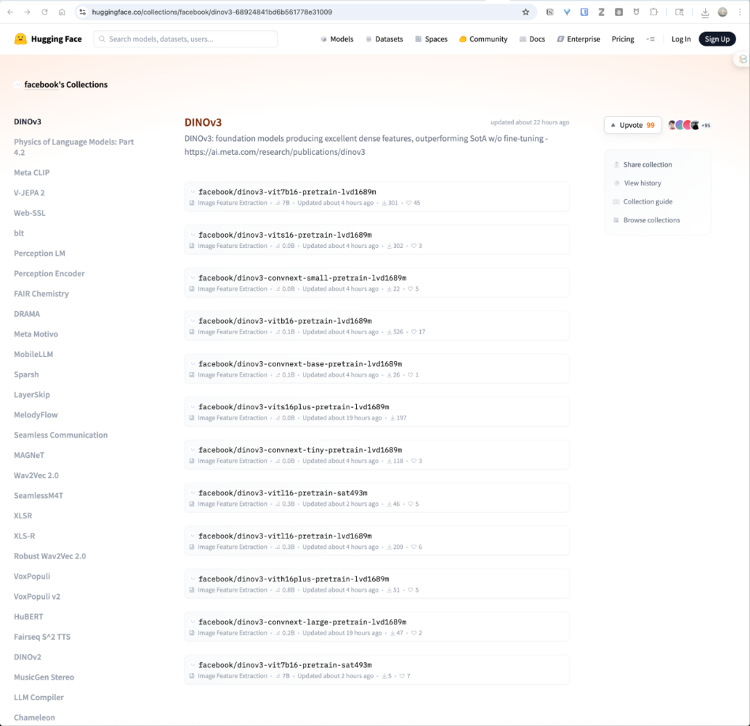Image resolution: width=750 pixels, height=726 pixels.
Task: Click the Sign Up button
Action: (x=717, y=39)
